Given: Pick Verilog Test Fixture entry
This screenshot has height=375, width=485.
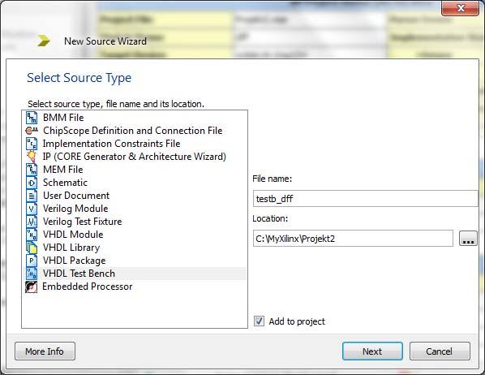Looking at the screenshot, I should (82, 222).
